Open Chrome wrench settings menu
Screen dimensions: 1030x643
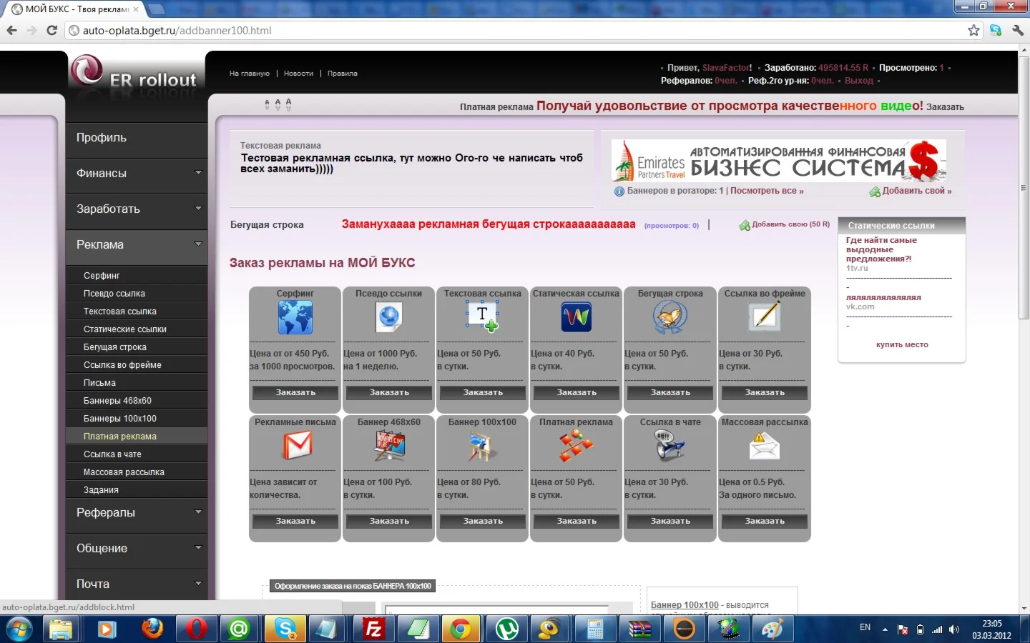coord(1017,30)
